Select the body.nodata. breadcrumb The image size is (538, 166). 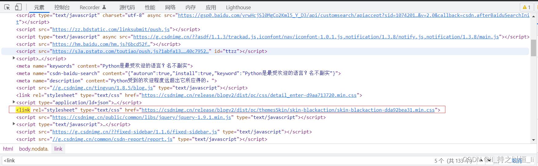[34, 149]
